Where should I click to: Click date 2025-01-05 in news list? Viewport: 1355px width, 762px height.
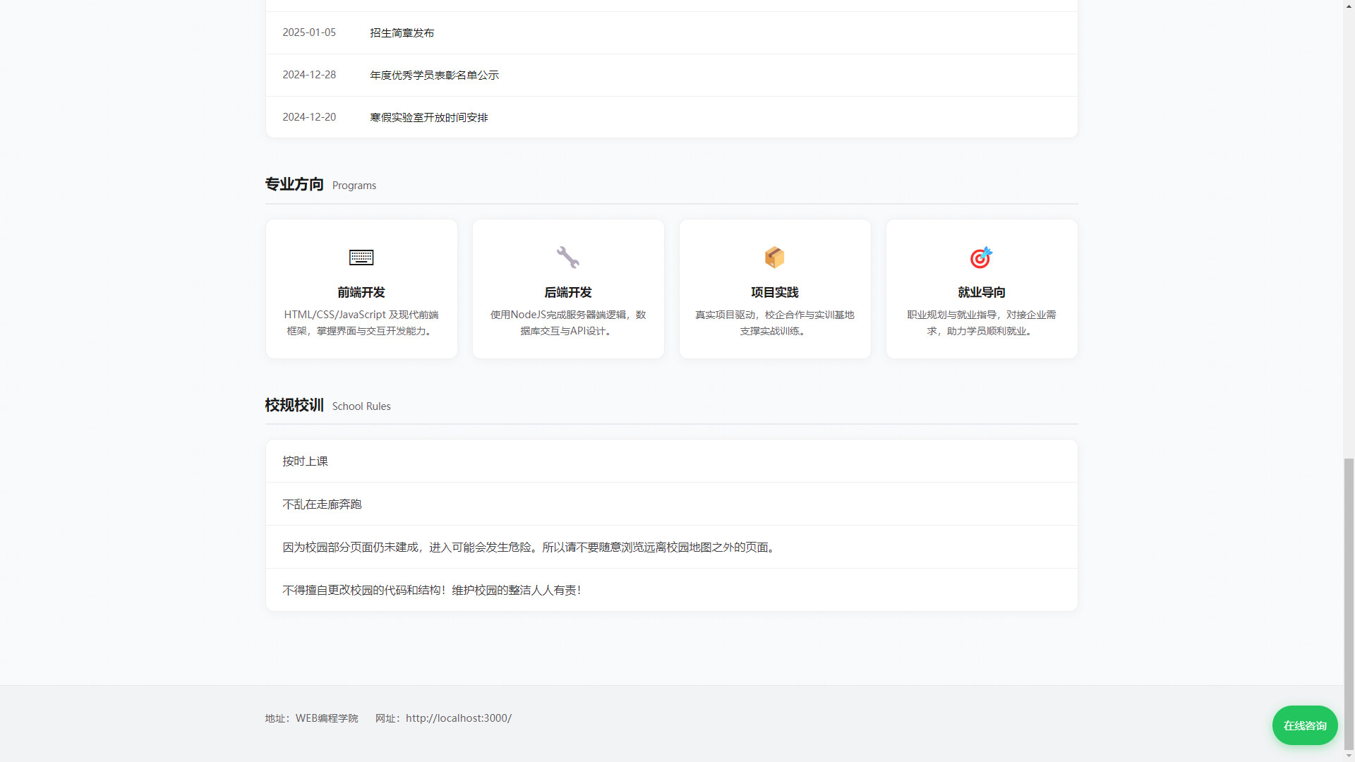click(309, 32)
